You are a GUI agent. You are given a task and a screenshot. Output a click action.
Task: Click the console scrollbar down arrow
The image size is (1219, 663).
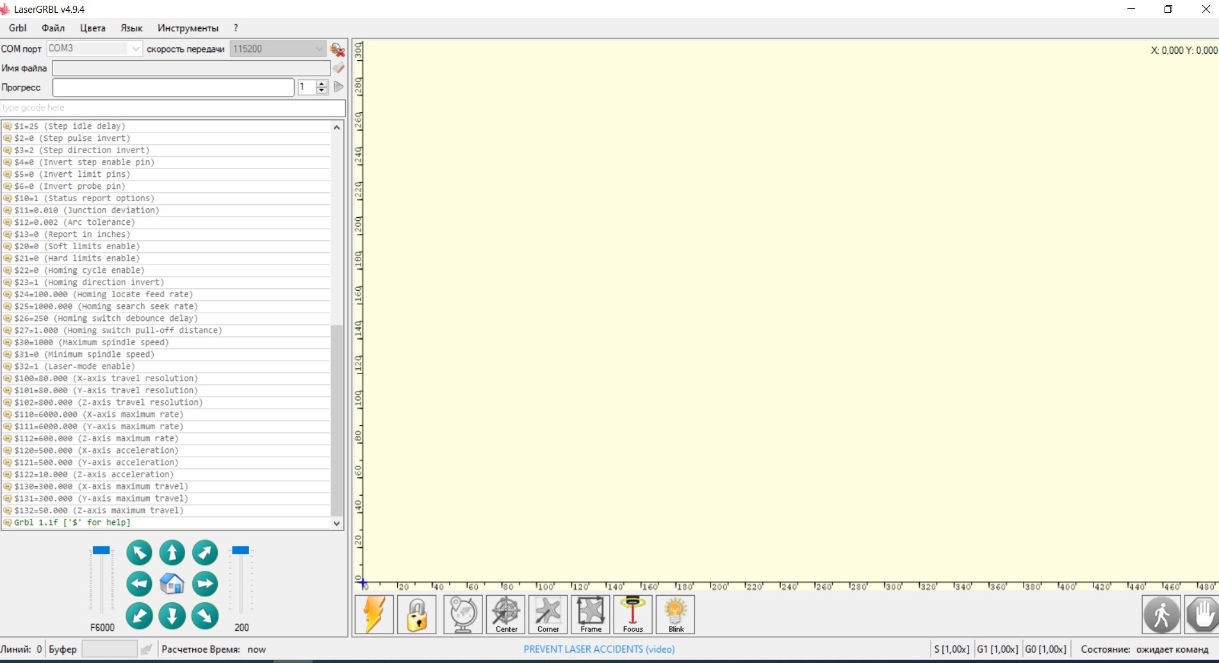pos(336,523)
